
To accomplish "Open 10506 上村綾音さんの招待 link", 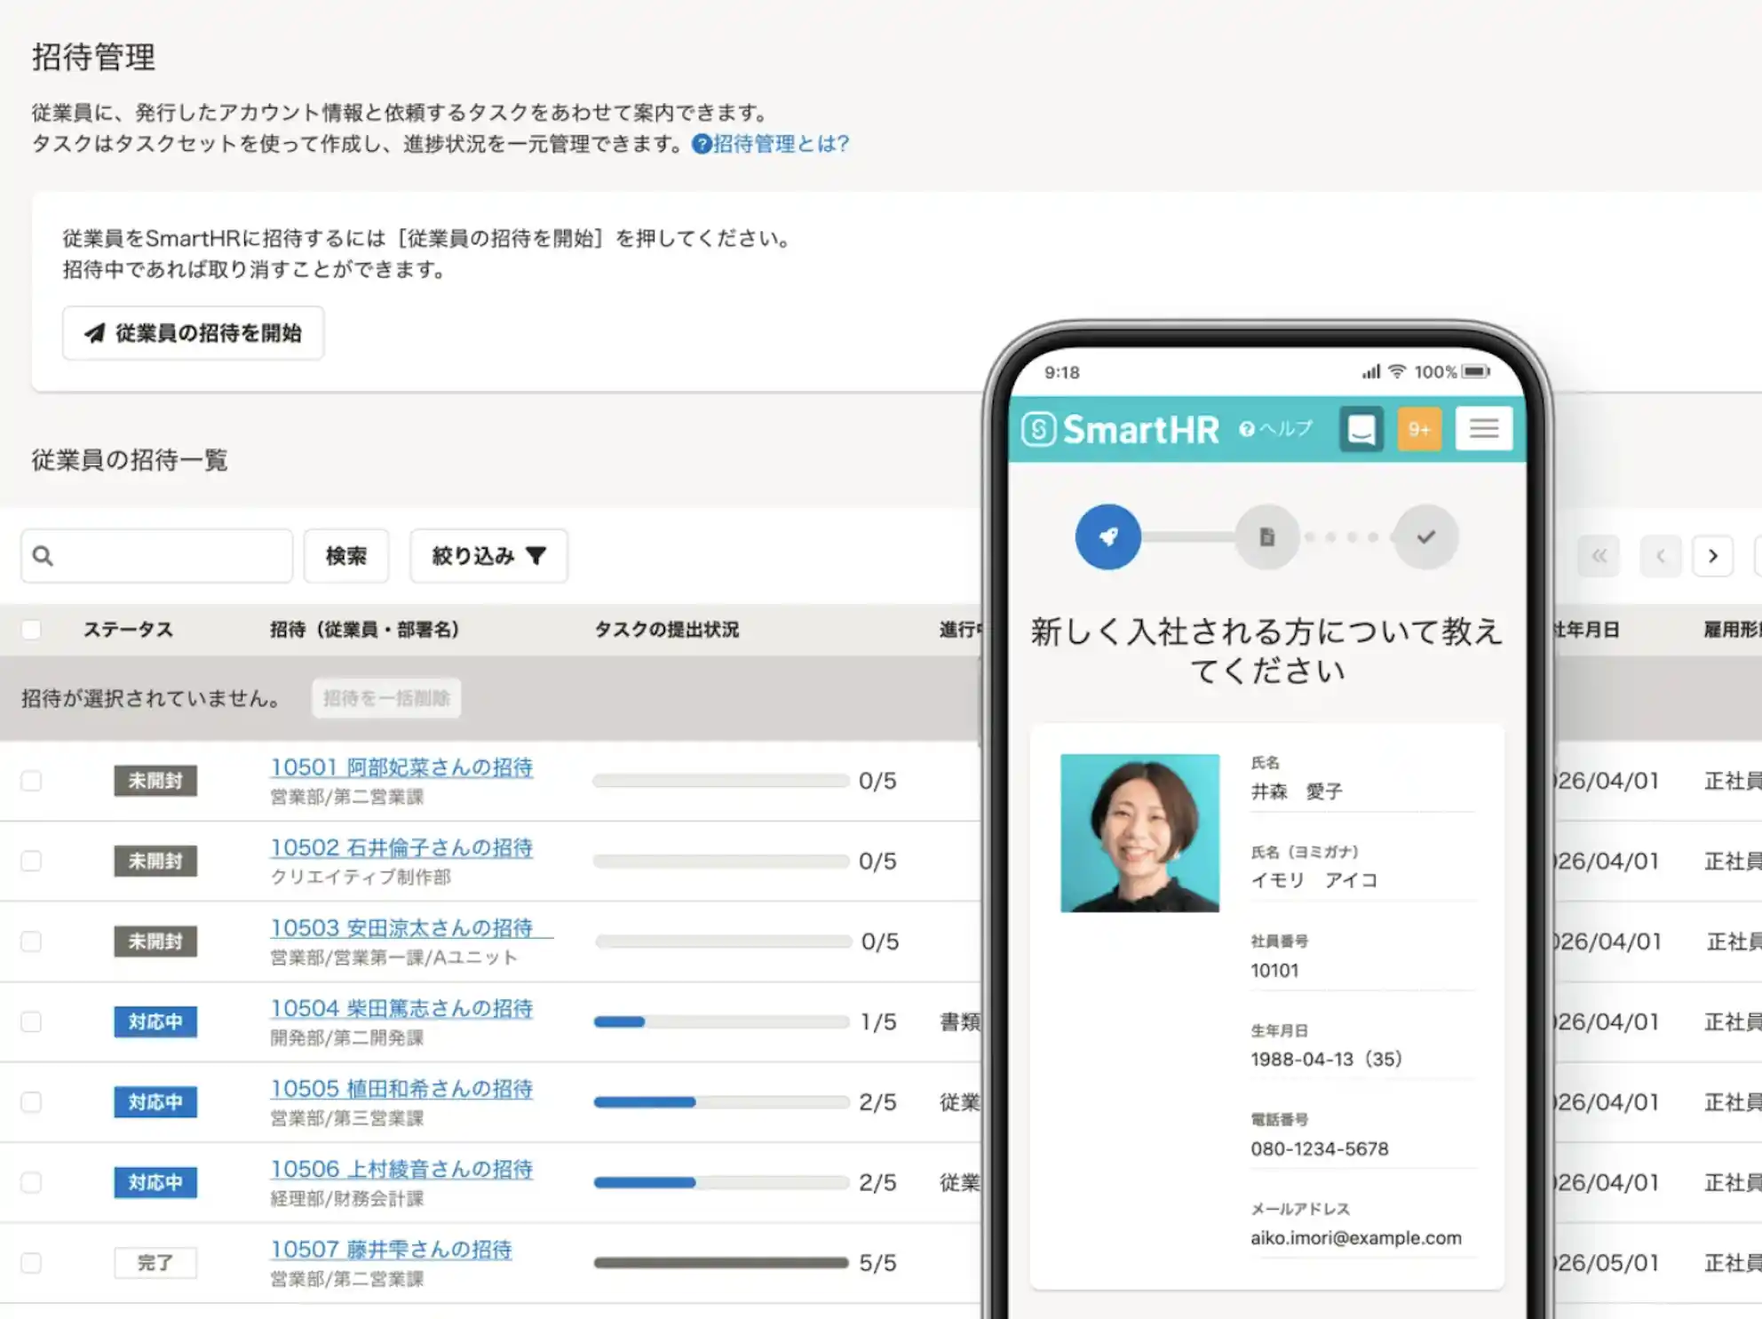I will 401,1169.
